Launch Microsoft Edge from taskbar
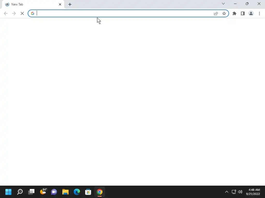Viewport: 265px width, 198px height. pos(77,192)
